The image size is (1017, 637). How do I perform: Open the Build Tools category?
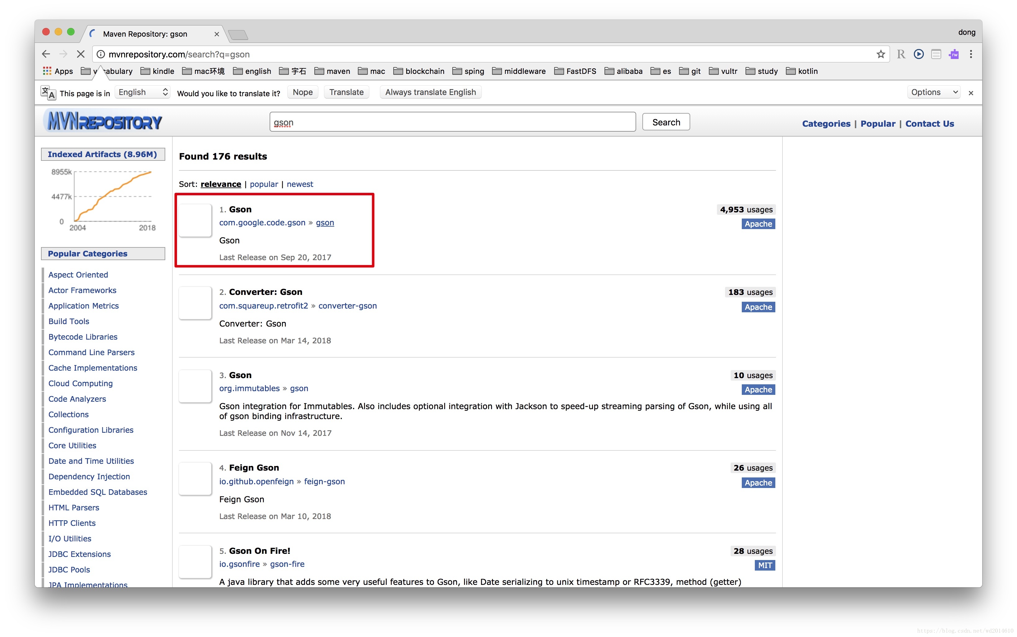point(69,322)
